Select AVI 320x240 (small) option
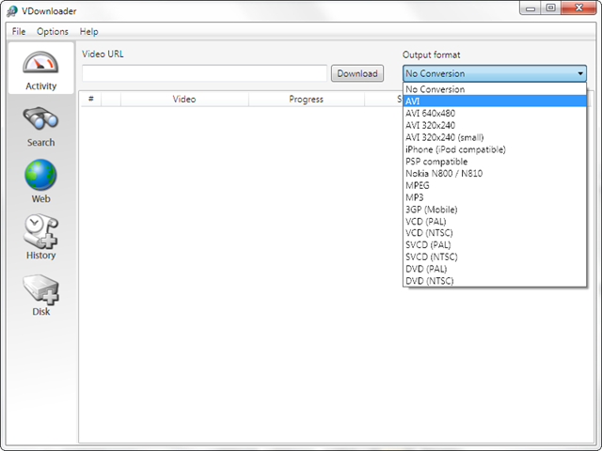The height and width of the screenshot is (451, 602). pyautogui.click(x=495, y=137)
